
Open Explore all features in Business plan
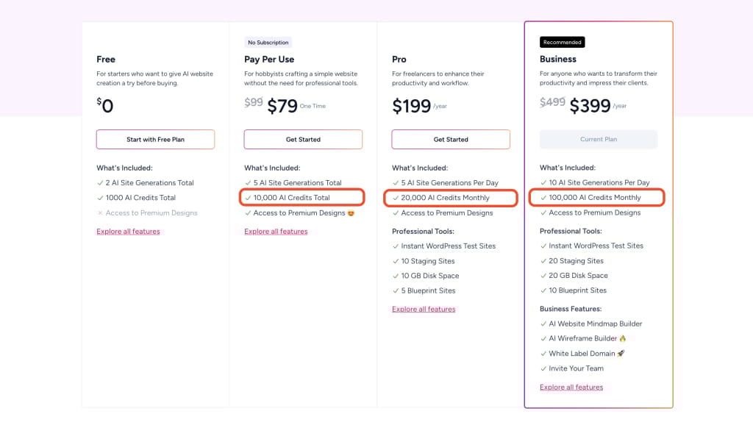[571, 387]
